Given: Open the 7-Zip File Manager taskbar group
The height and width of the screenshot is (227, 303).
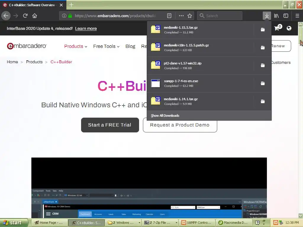Looking at the screenshot, I should click(160, 223).
